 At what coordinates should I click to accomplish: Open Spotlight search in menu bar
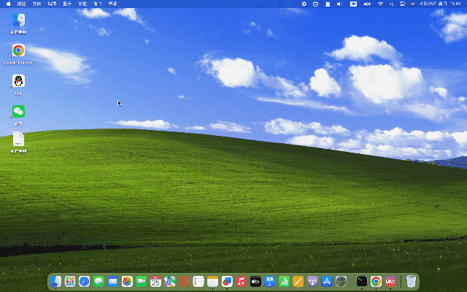pyautogui.click(x=392, y=4)
